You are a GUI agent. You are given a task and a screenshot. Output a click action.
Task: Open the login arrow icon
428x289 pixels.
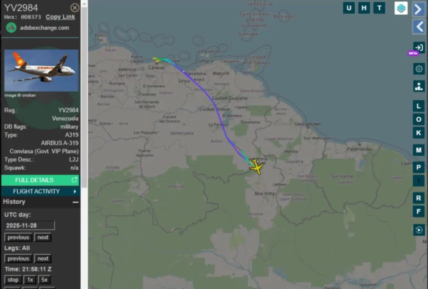(419, 48)
